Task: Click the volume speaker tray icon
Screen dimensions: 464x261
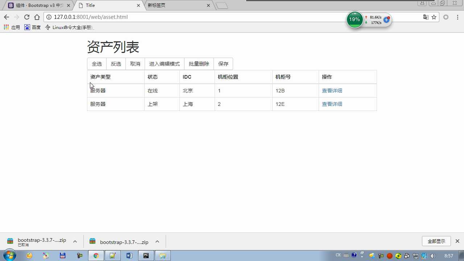Action: click(x=433, y=256)
